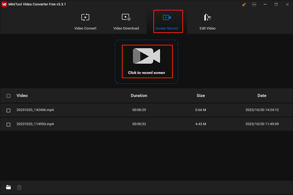This screenshot has height=195, width=293.
Task: Click date 2023/10/20 14:24:12
Action: (262, 110)
